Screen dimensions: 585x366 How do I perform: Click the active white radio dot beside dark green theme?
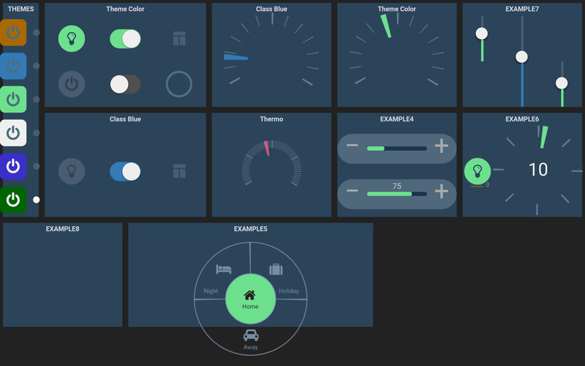point(36,200)
